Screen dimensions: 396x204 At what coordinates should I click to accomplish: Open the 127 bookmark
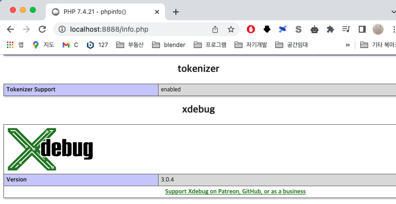[x=97, y=45]
